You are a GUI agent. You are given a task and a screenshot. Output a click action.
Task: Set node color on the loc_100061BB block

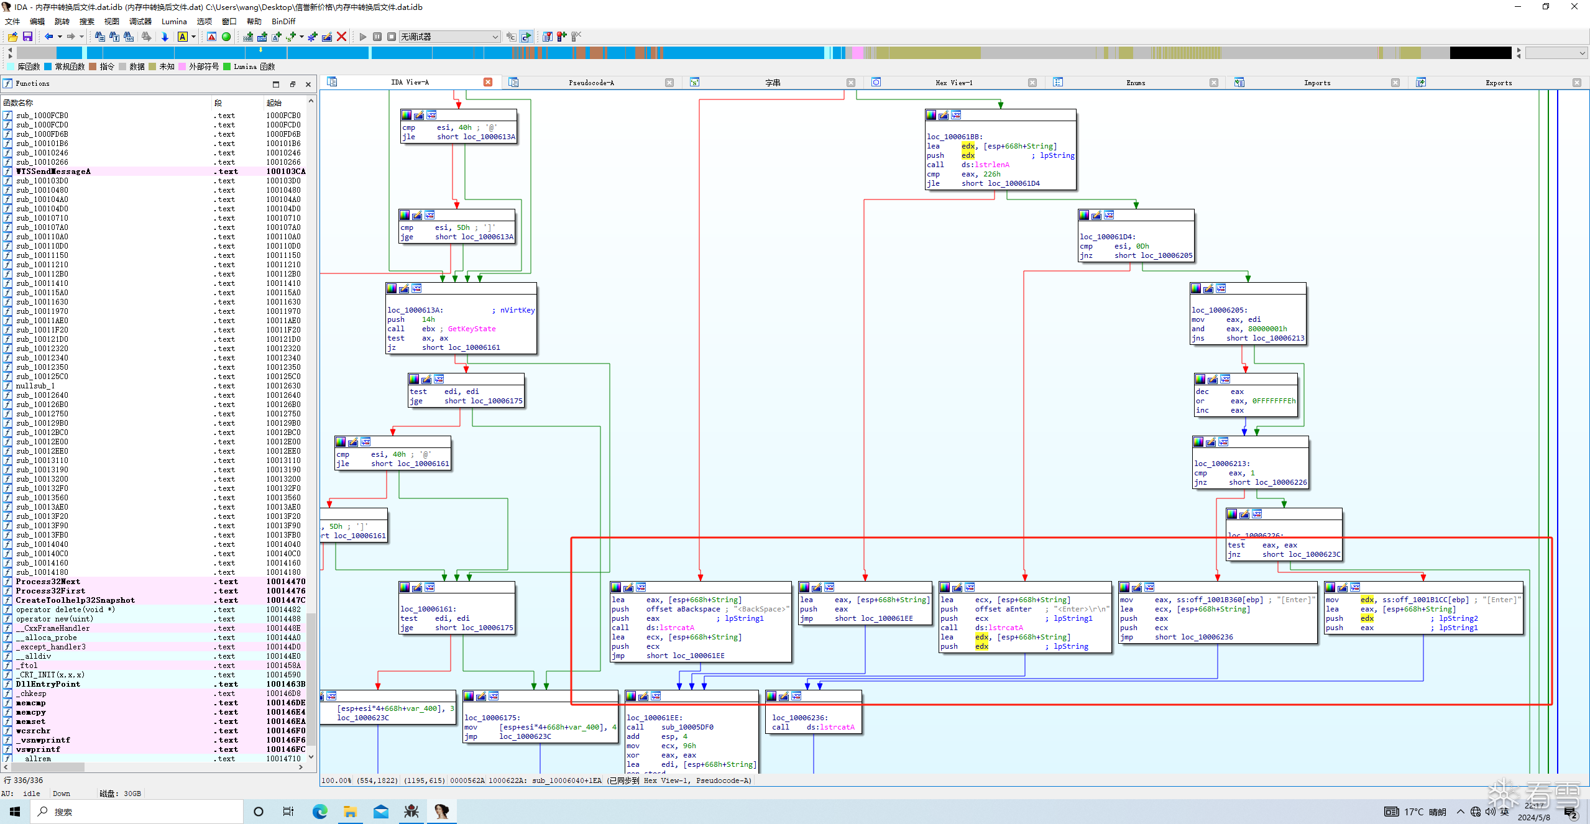coord(931,115)
